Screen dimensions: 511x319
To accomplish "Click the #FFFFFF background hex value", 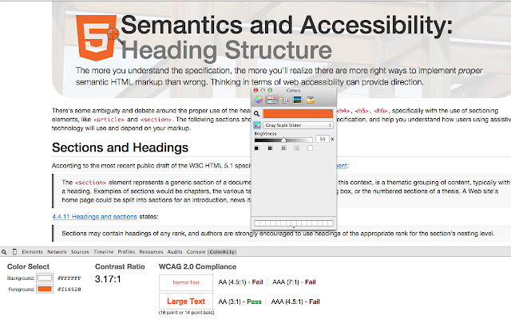I will [x=69, y=278].
